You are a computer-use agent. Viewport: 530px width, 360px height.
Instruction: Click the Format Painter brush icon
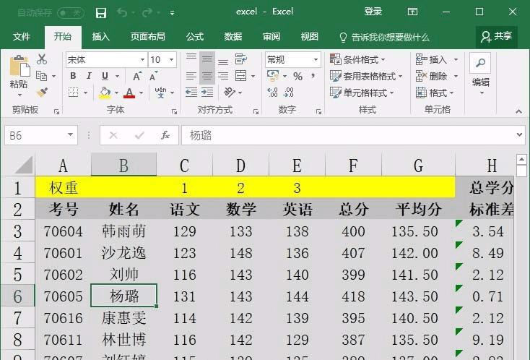coord(42,92)
